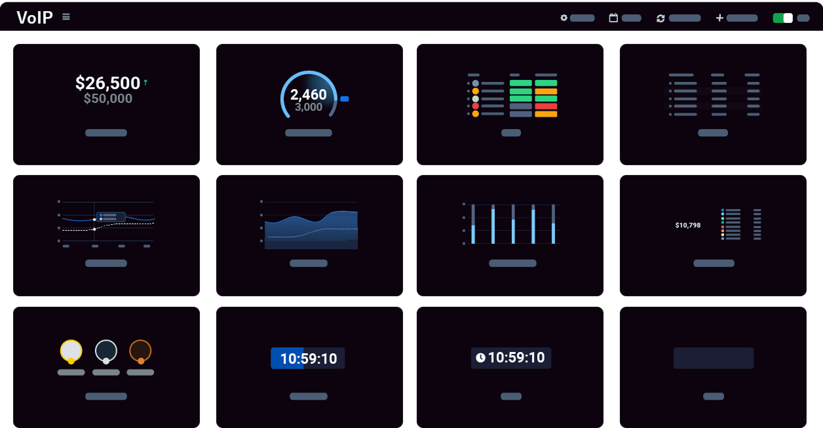Open the hamburger menu beside VoIP title

(66, 16)
